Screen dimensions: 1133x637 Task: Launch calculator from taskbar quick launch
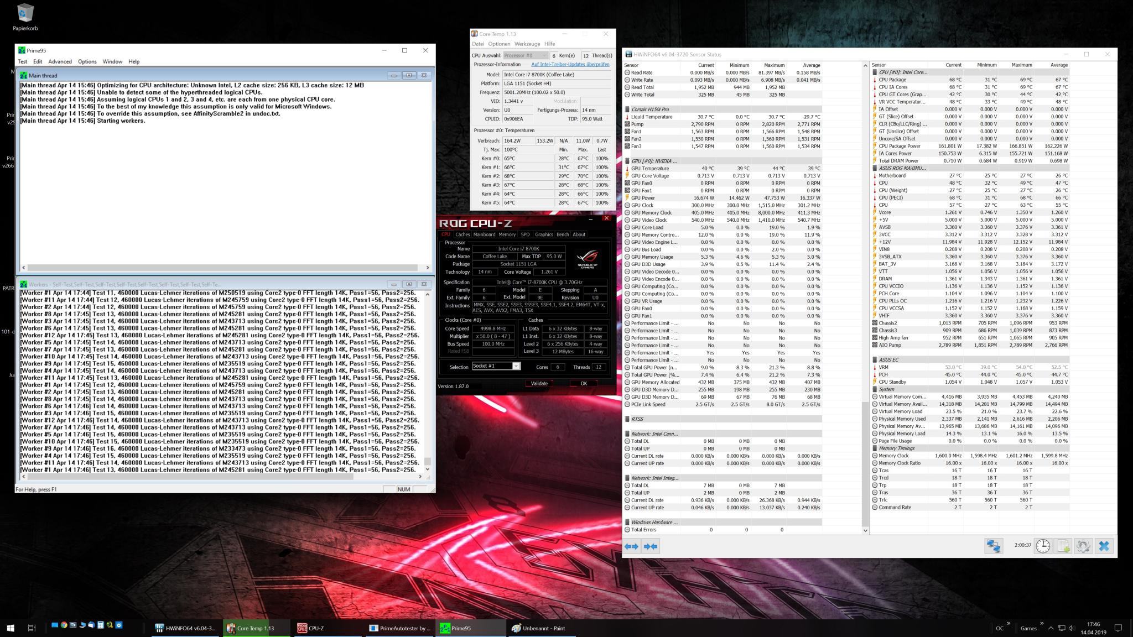pos(101,625)
